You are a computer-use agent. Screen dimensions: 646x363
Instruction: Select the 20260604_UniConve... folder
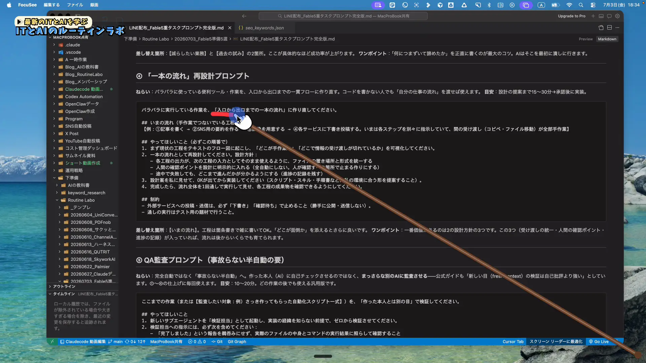[x=94, y=215]
